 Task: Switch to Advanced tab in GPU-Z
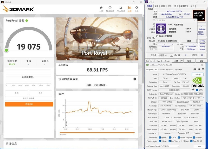[x=170, y=70]
